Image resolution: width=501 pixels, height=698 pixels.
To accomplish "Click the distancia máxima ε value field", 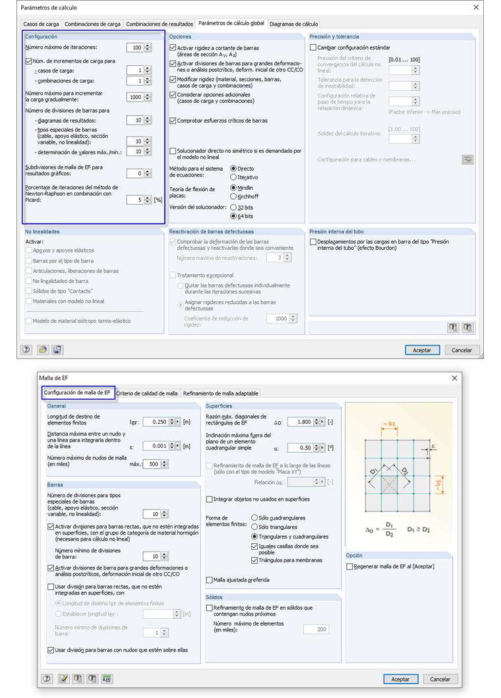I will (x=156, y=446).
